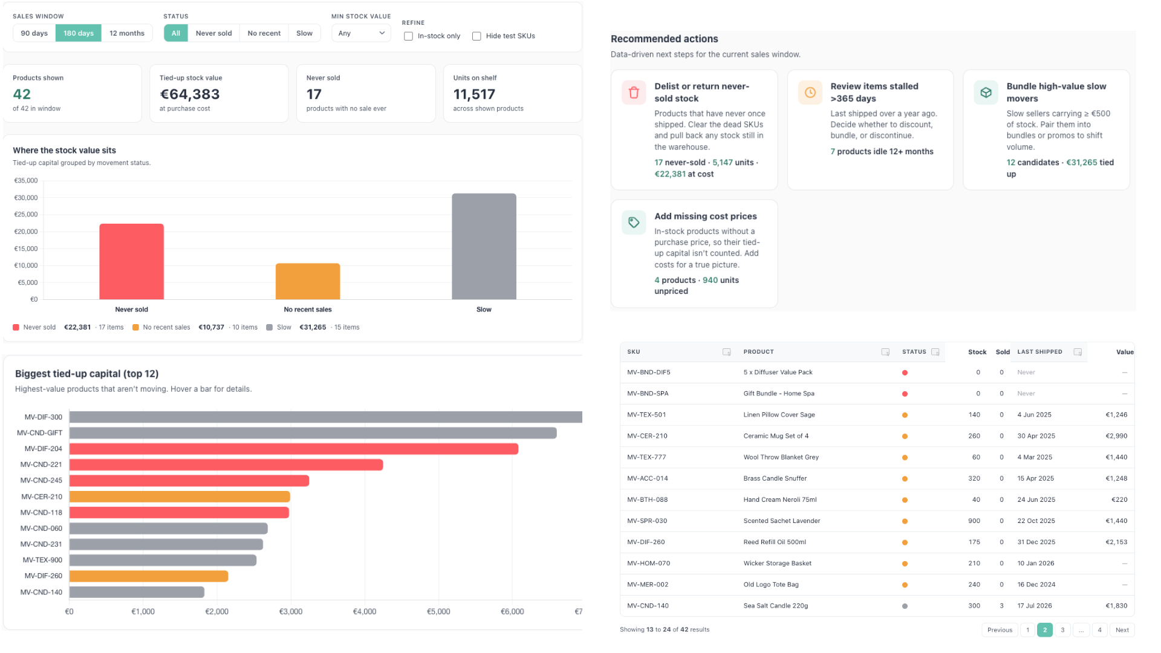Click the Hand Cream Neroli 75ml product name
This screenshot has height=653, width=1161.
click(x=780, y=499)
